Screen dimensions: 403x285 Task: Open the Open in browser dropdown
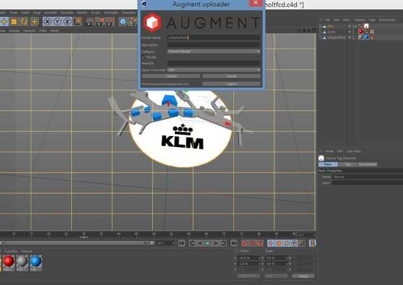click(x=214, y=70)
